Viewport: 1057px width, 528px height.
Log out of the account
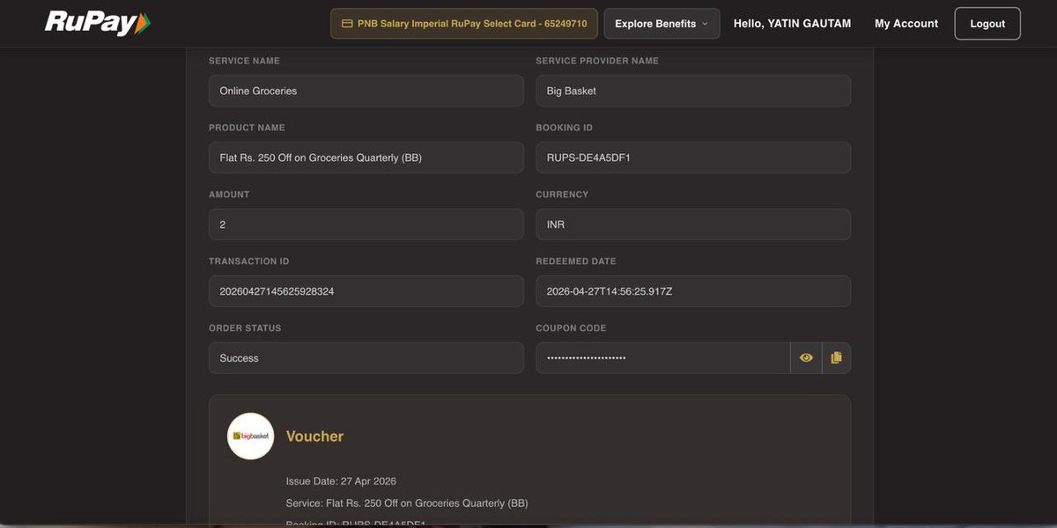coord(987,24)
